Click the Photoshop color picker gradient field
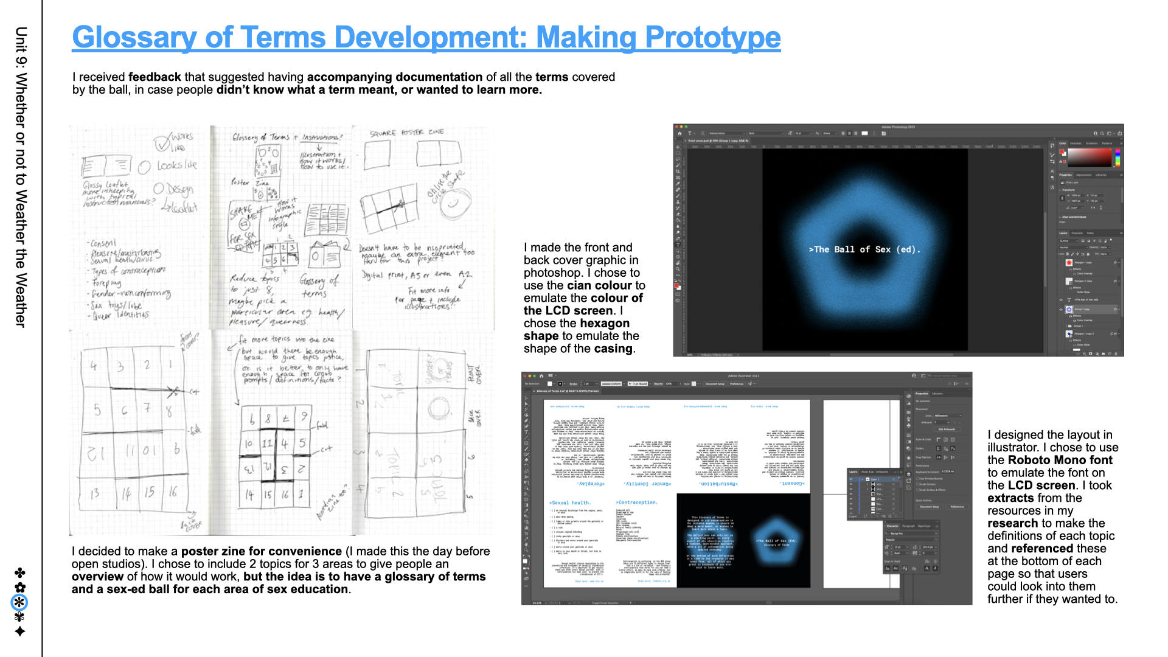The width and height of the screenshot is (1168, 657). tap(1089, 157)
